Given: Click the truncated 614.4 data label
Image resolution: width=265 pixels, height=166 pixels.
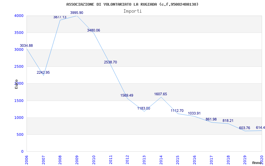Looking at the screenshot, I should pos(260,127).
